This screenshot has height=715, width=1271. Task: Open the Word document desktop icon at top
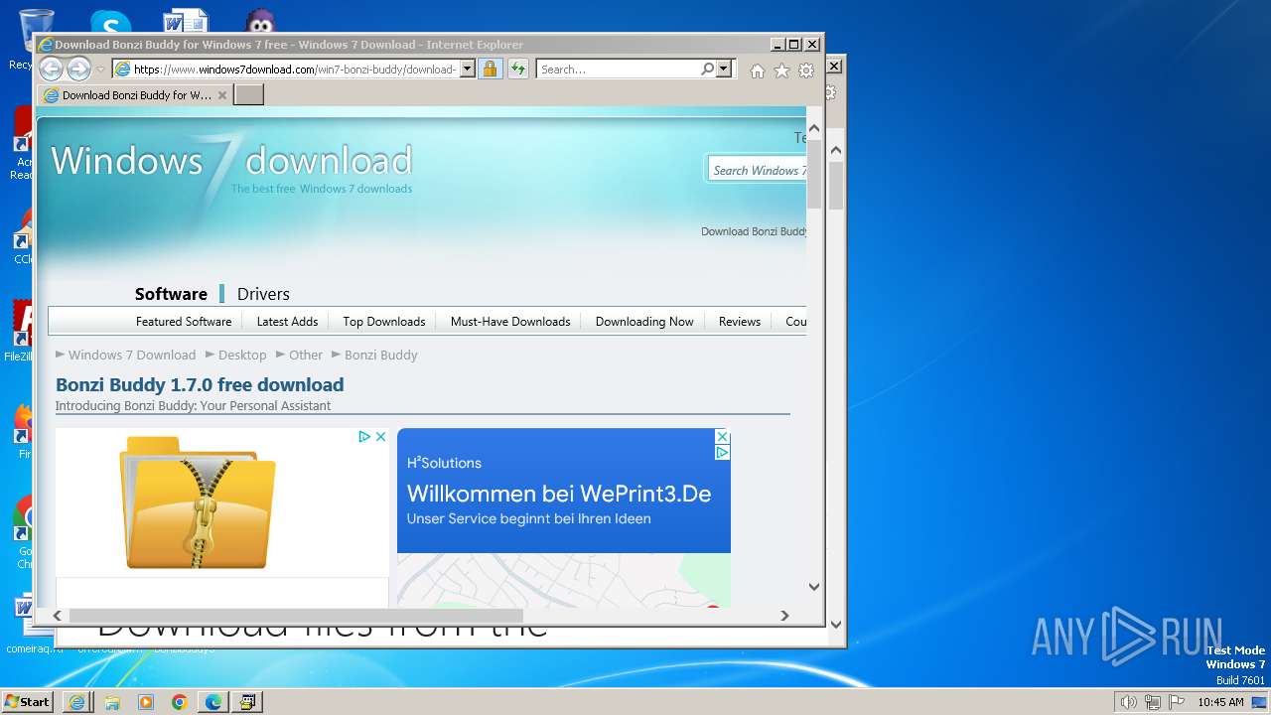[186, 22]
